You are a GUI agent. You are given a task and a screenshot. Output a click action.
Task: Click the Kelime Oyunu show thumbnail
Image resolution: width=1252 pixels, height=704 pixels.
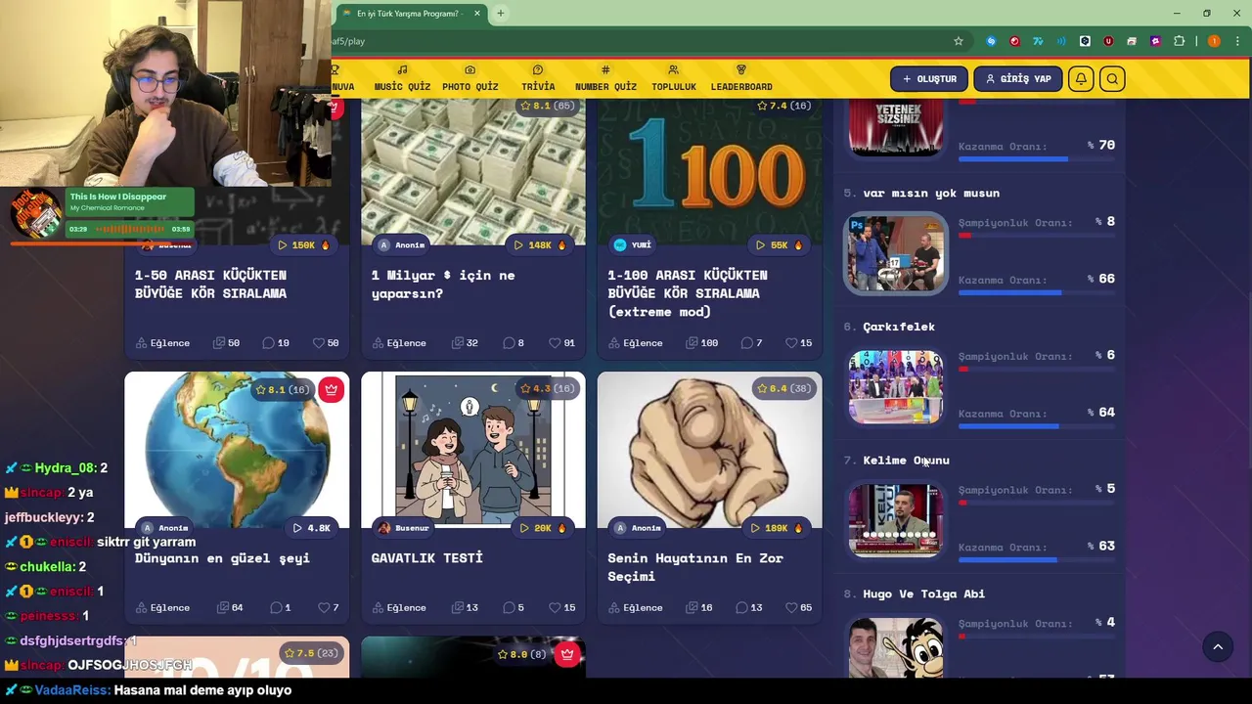click(896, 520)
